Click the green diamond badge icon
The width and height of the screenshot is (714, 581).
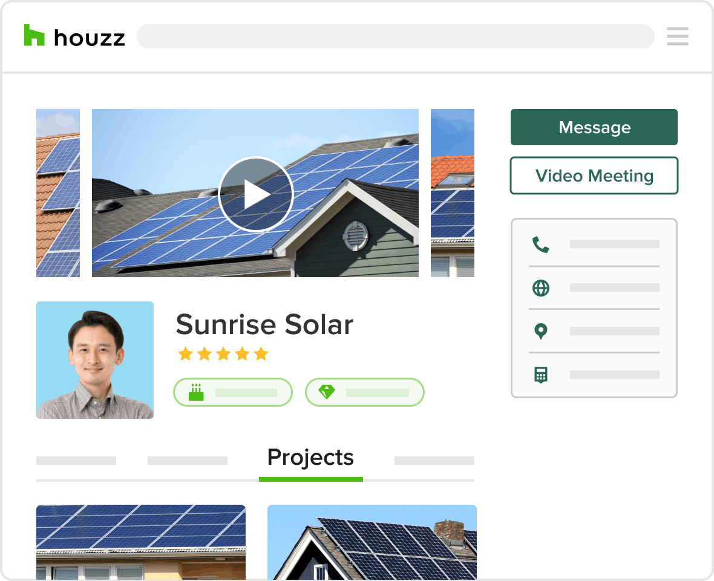(x=327, y=392)
